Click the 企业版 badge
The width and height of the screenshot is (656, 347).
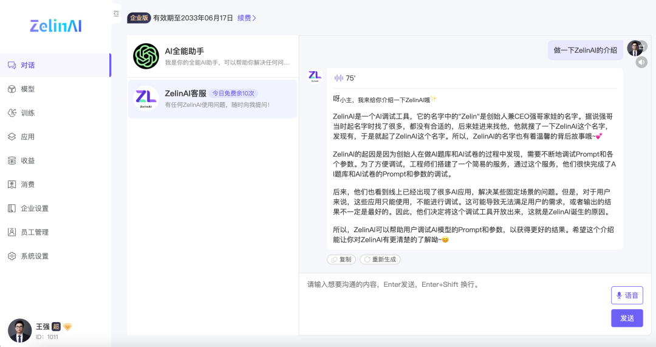[139, 18]
